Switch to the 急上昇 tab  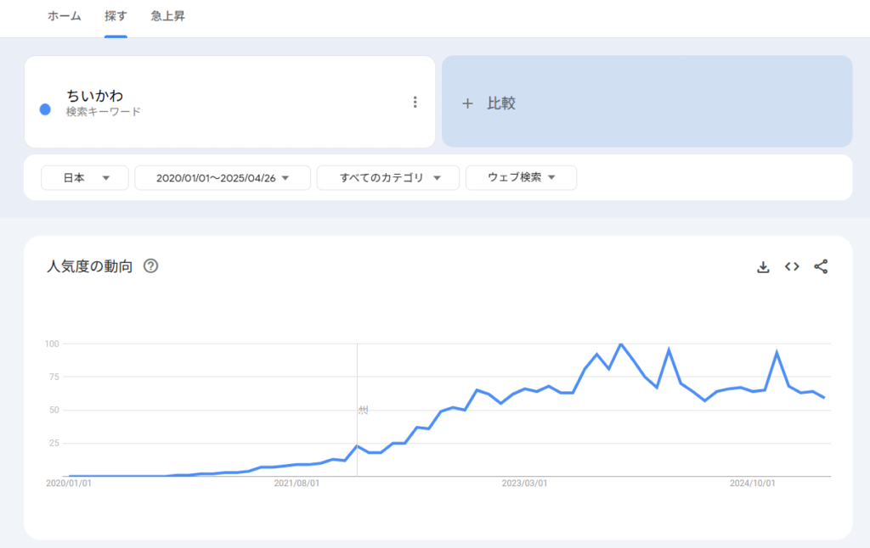[x=167, y=17]
